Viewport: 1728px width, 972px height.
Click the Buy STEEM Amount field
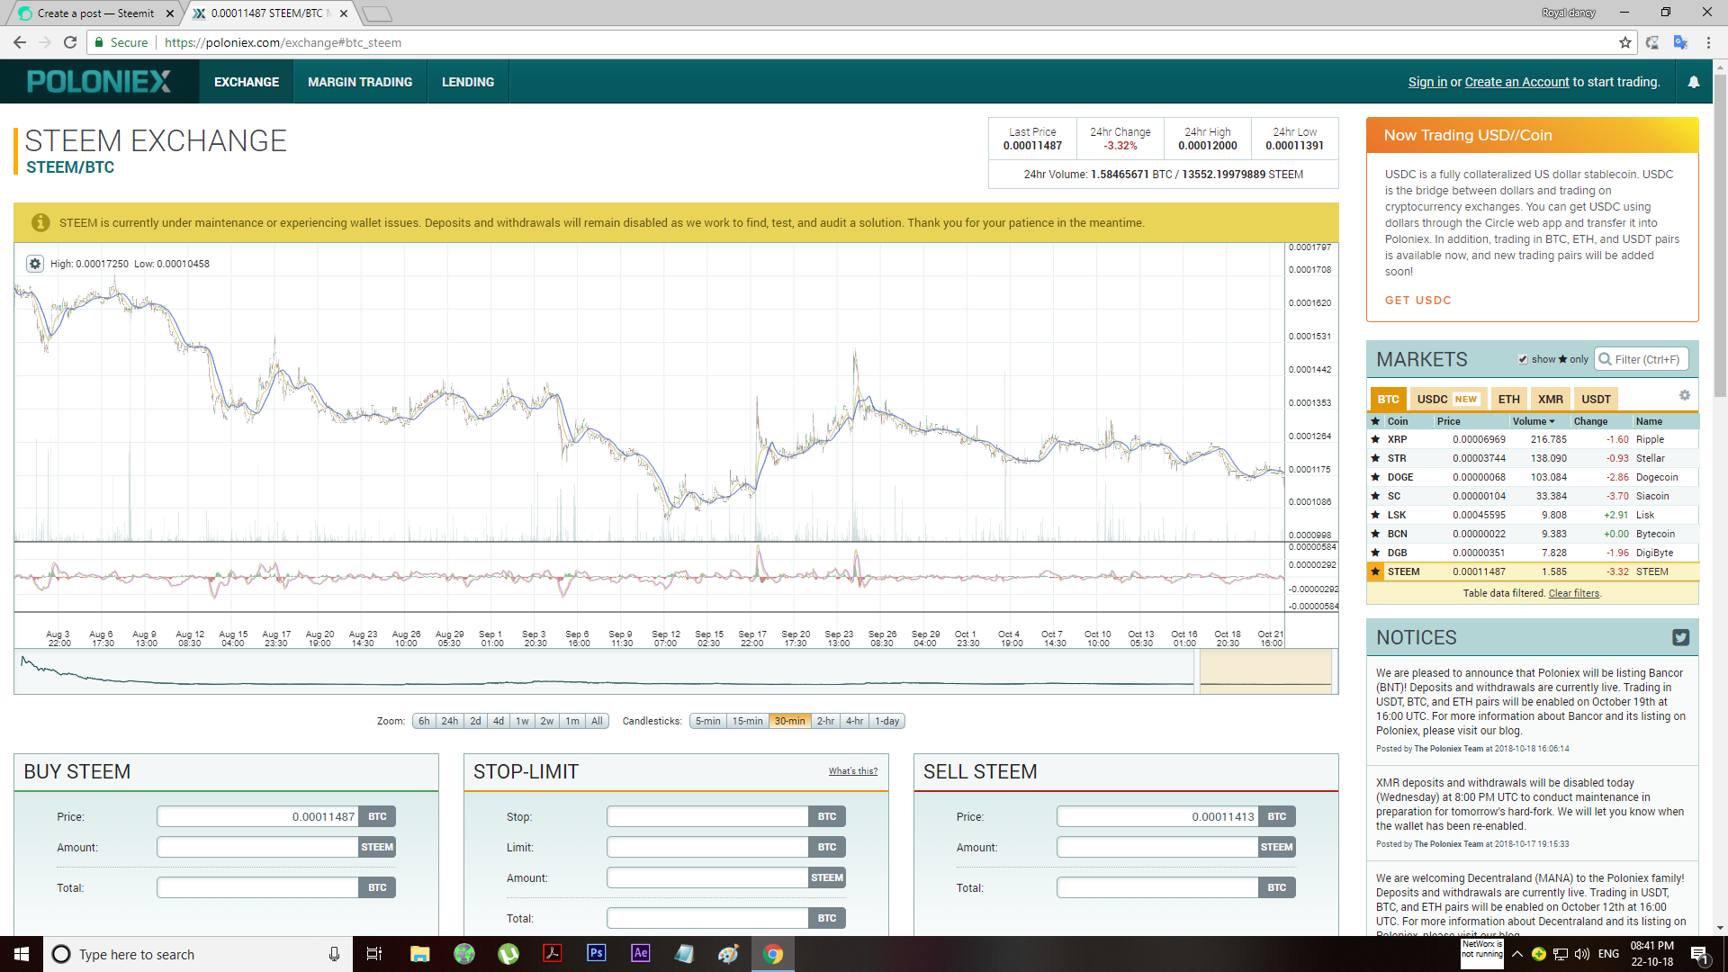coord(257,847)
